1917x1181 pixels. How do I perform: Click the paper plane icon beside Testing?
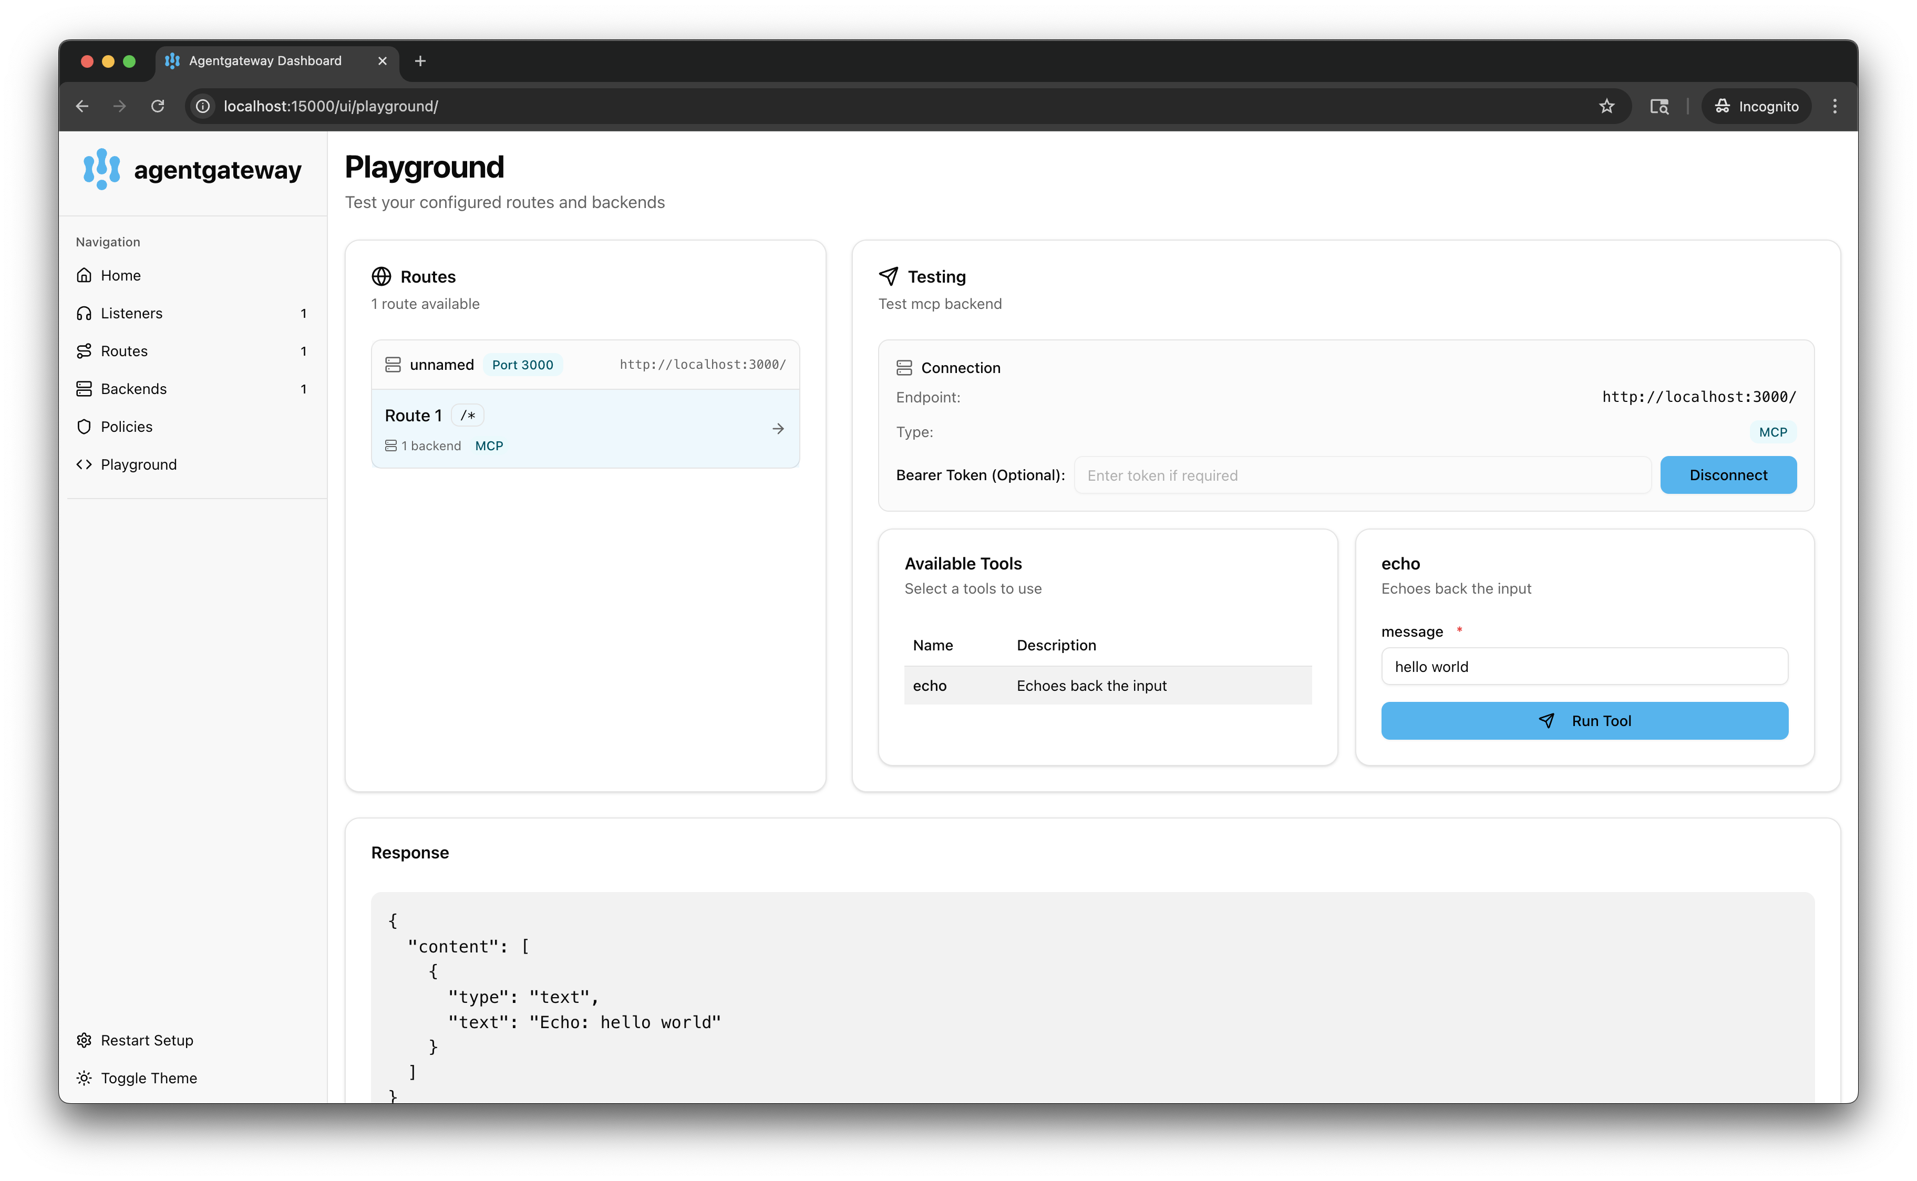pyautogui.click(x=888, y=276)
